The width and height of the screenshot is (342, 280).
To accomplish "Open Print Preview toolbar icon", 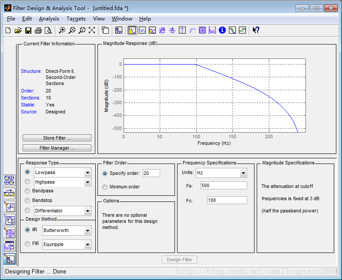I will pyautogui.click(x=48, y=30).
